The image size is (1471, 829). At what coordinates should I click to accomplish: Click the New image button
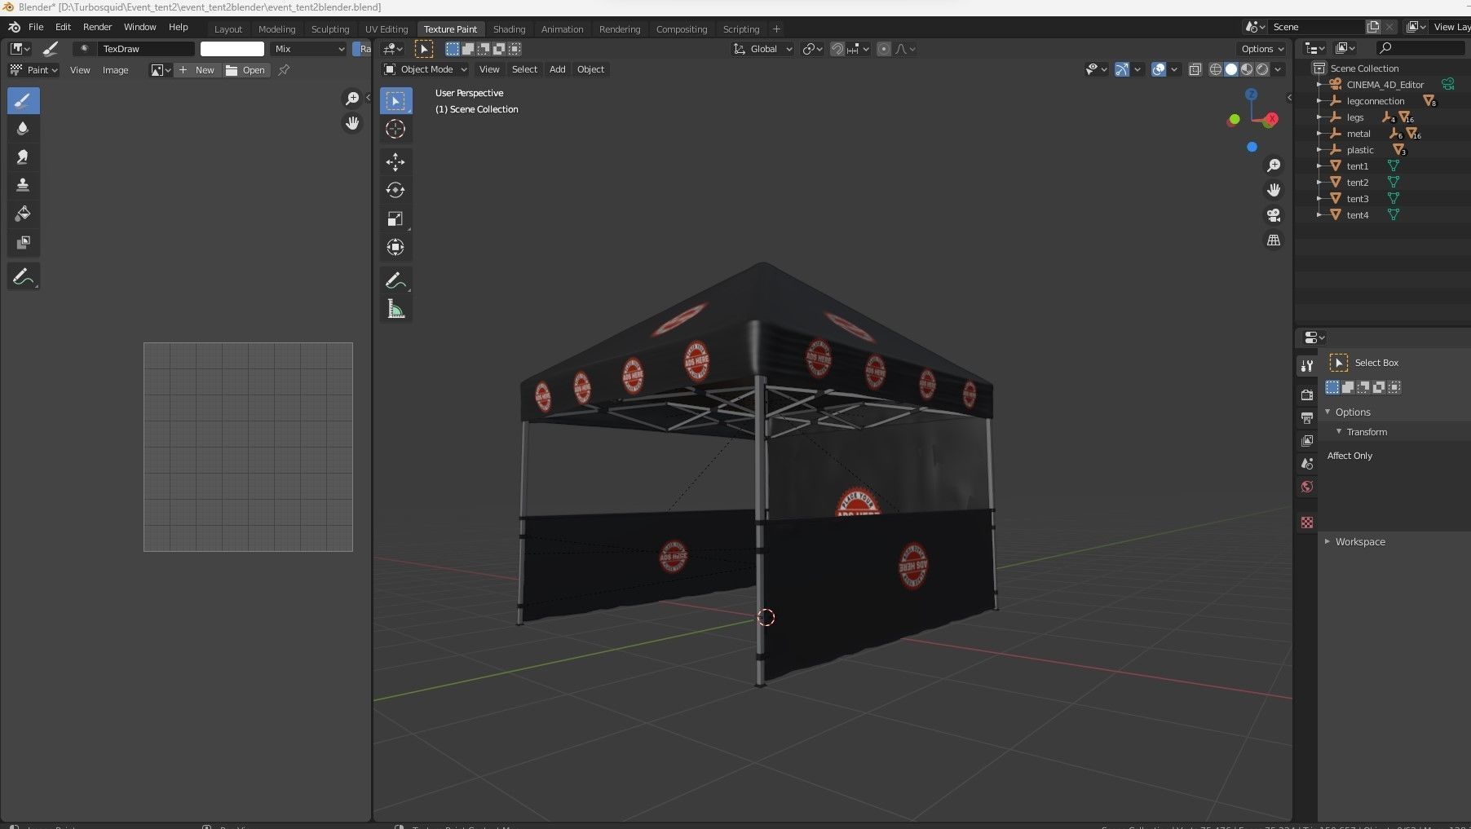pyautogui.click(x=197, y=70)
